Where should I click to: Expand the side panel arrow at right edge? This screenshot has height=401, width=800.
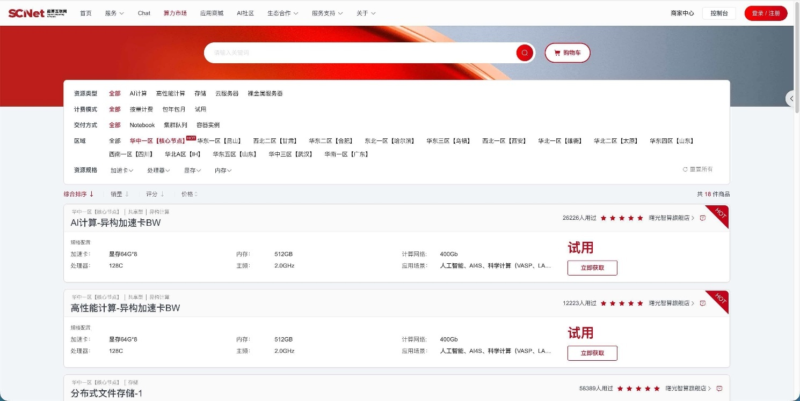tap(792, 99)
